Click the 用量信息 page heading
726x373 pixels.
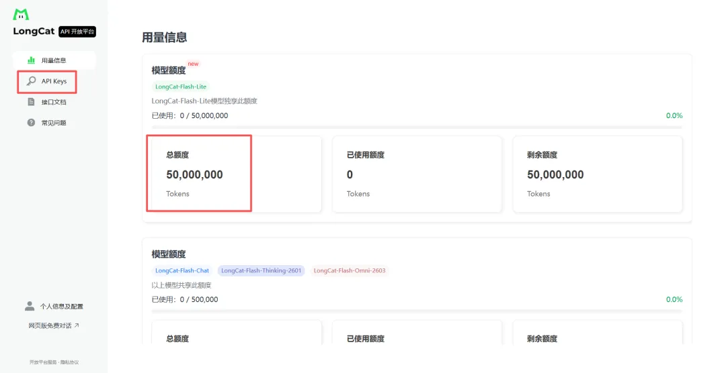tap(165, 38)
